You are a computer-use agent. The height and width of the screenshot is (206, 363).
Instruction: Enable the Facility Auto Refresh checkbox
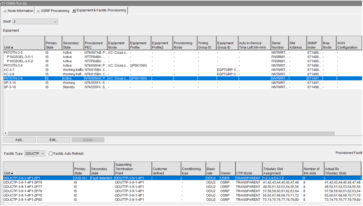(50, 154)
